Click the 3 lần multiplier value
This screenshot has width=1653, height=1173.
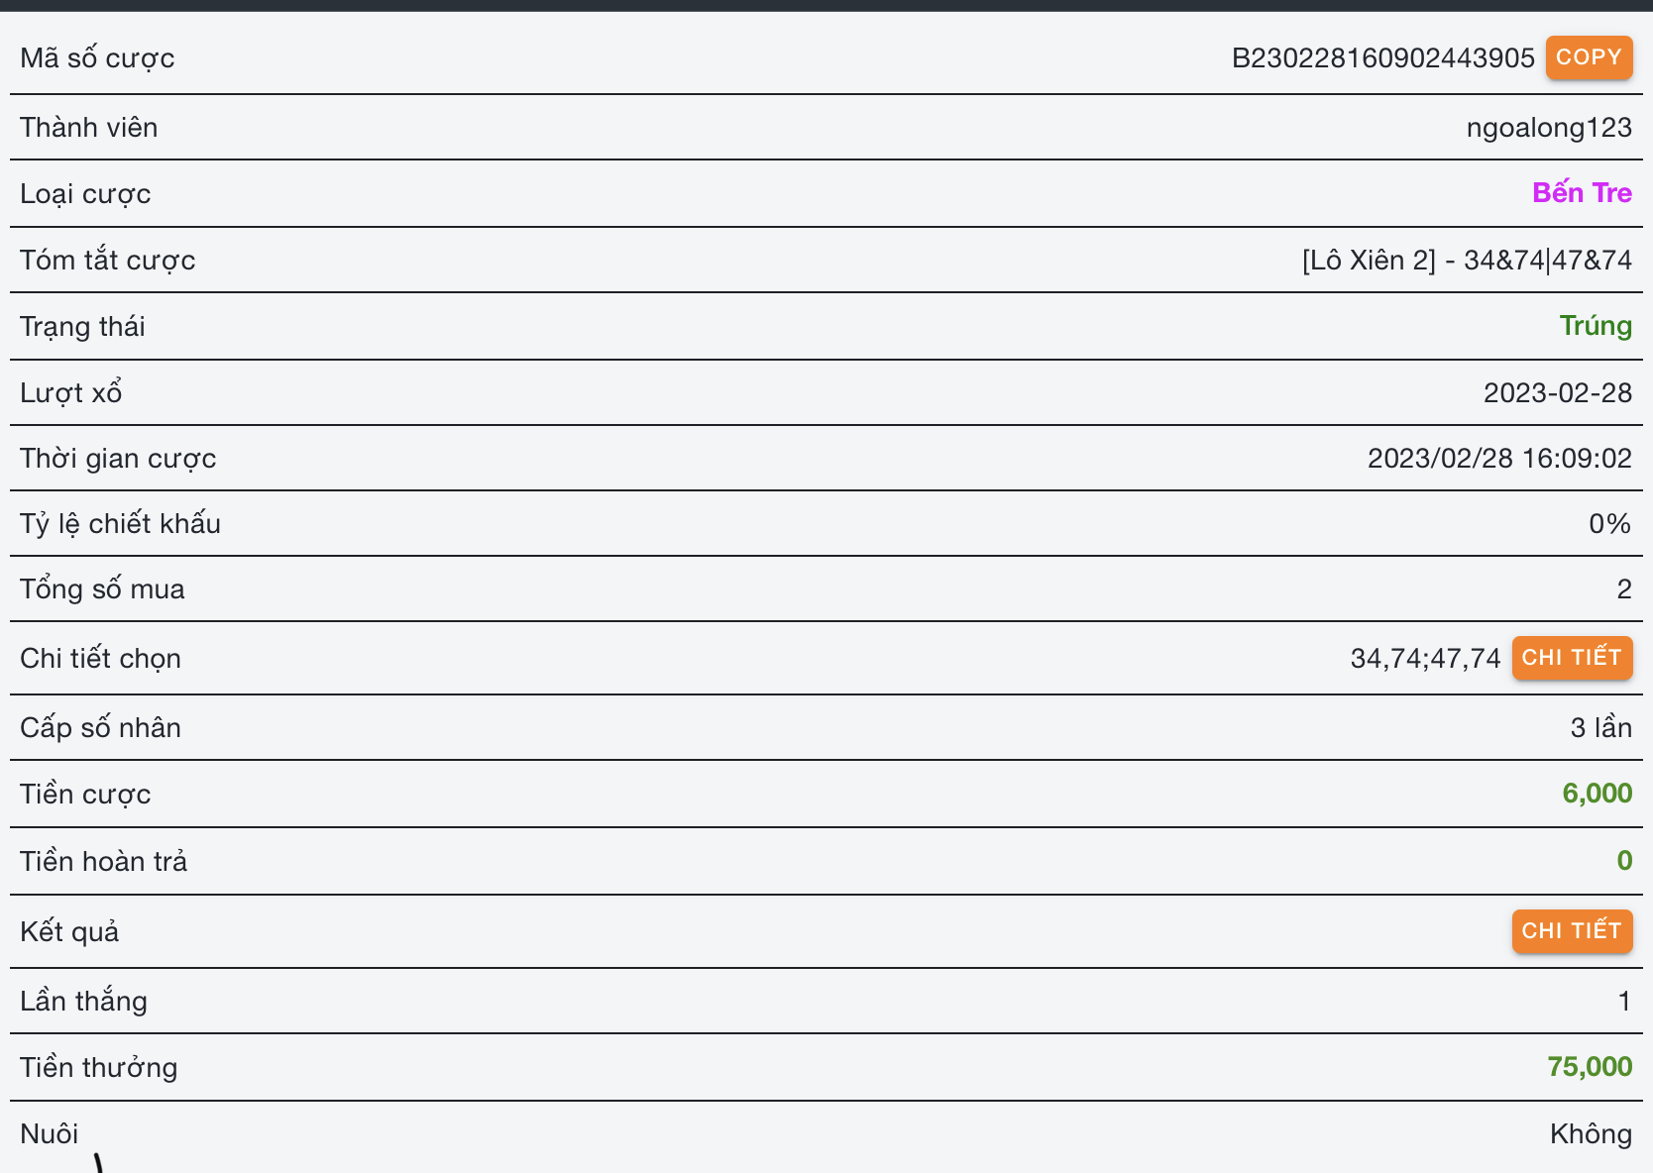click(x=1600, y=728)
